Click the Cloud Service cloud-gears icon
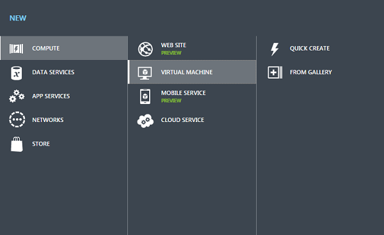 [145, 121]
